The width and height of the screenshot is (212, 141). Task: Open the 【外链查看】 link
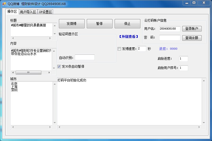pos(129,37)
